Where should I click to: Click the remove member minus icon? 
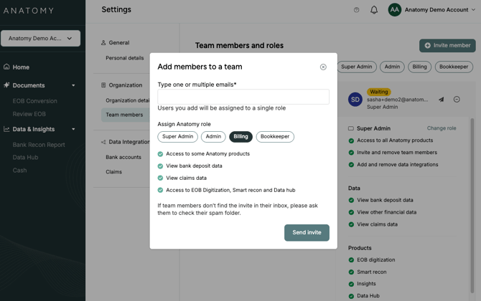click(x=457, y=100)
